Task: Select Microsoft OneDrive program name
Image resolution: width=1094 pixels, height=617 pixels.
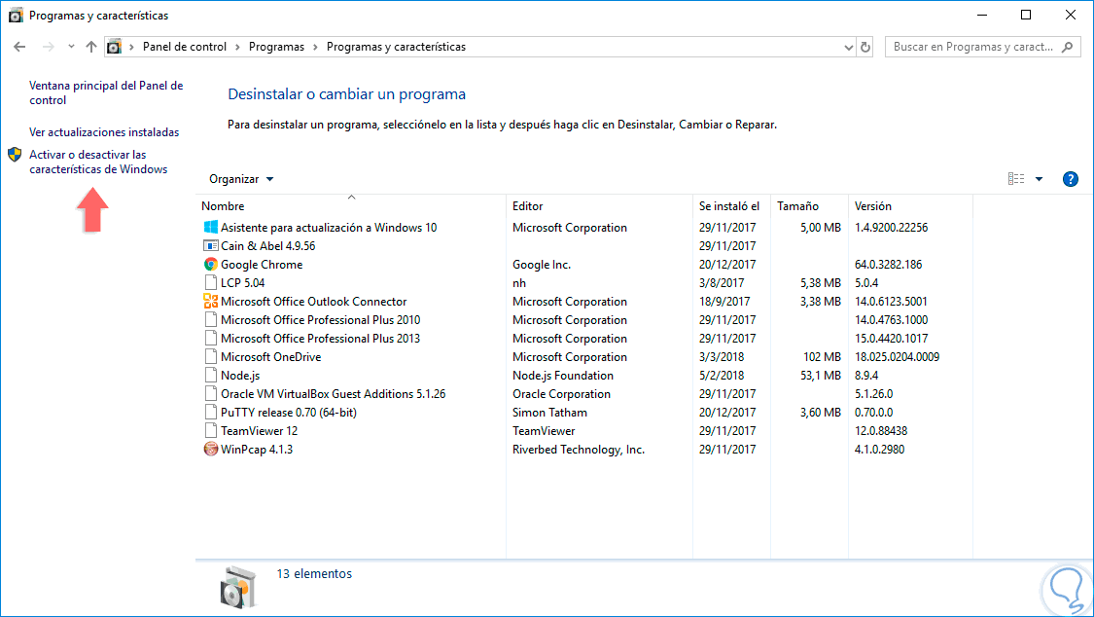Action: tap(270, 356)
